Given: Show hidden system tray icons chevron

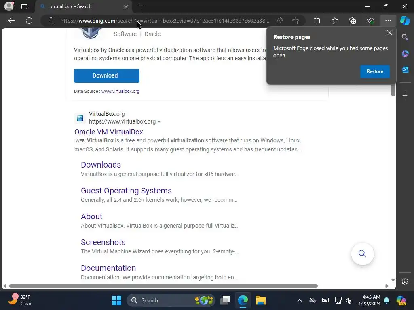Looking at the screenshot, I should [300, 300].
